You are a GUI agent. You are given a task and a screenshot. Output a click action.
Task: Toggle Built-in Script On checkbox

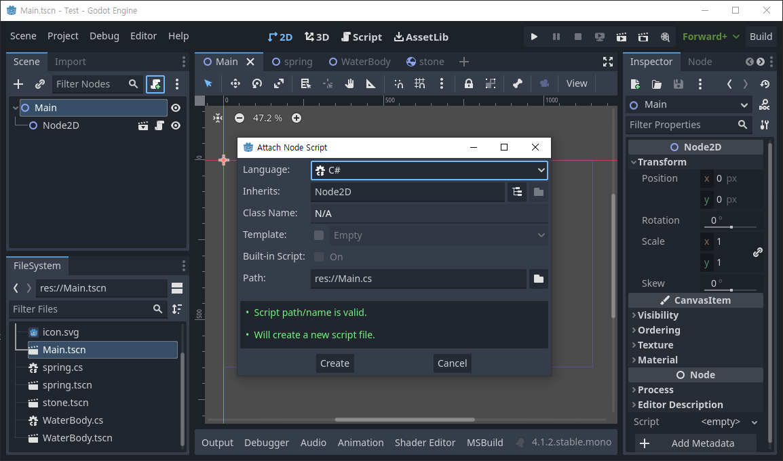click(319, 257)
